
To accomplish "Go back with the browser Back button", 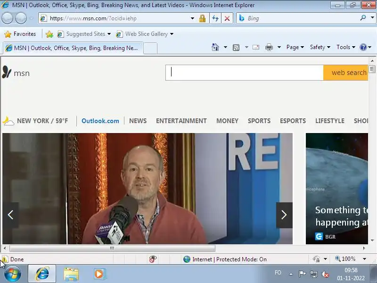I will pos(7,18).
